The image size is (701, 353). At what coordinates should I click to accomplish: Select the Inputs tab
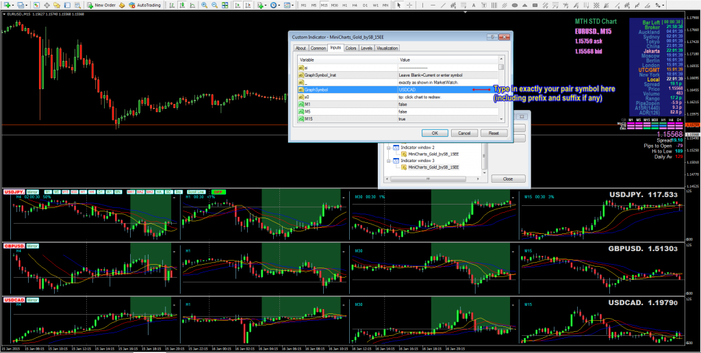pyautogui.click(x=335, y=47)
